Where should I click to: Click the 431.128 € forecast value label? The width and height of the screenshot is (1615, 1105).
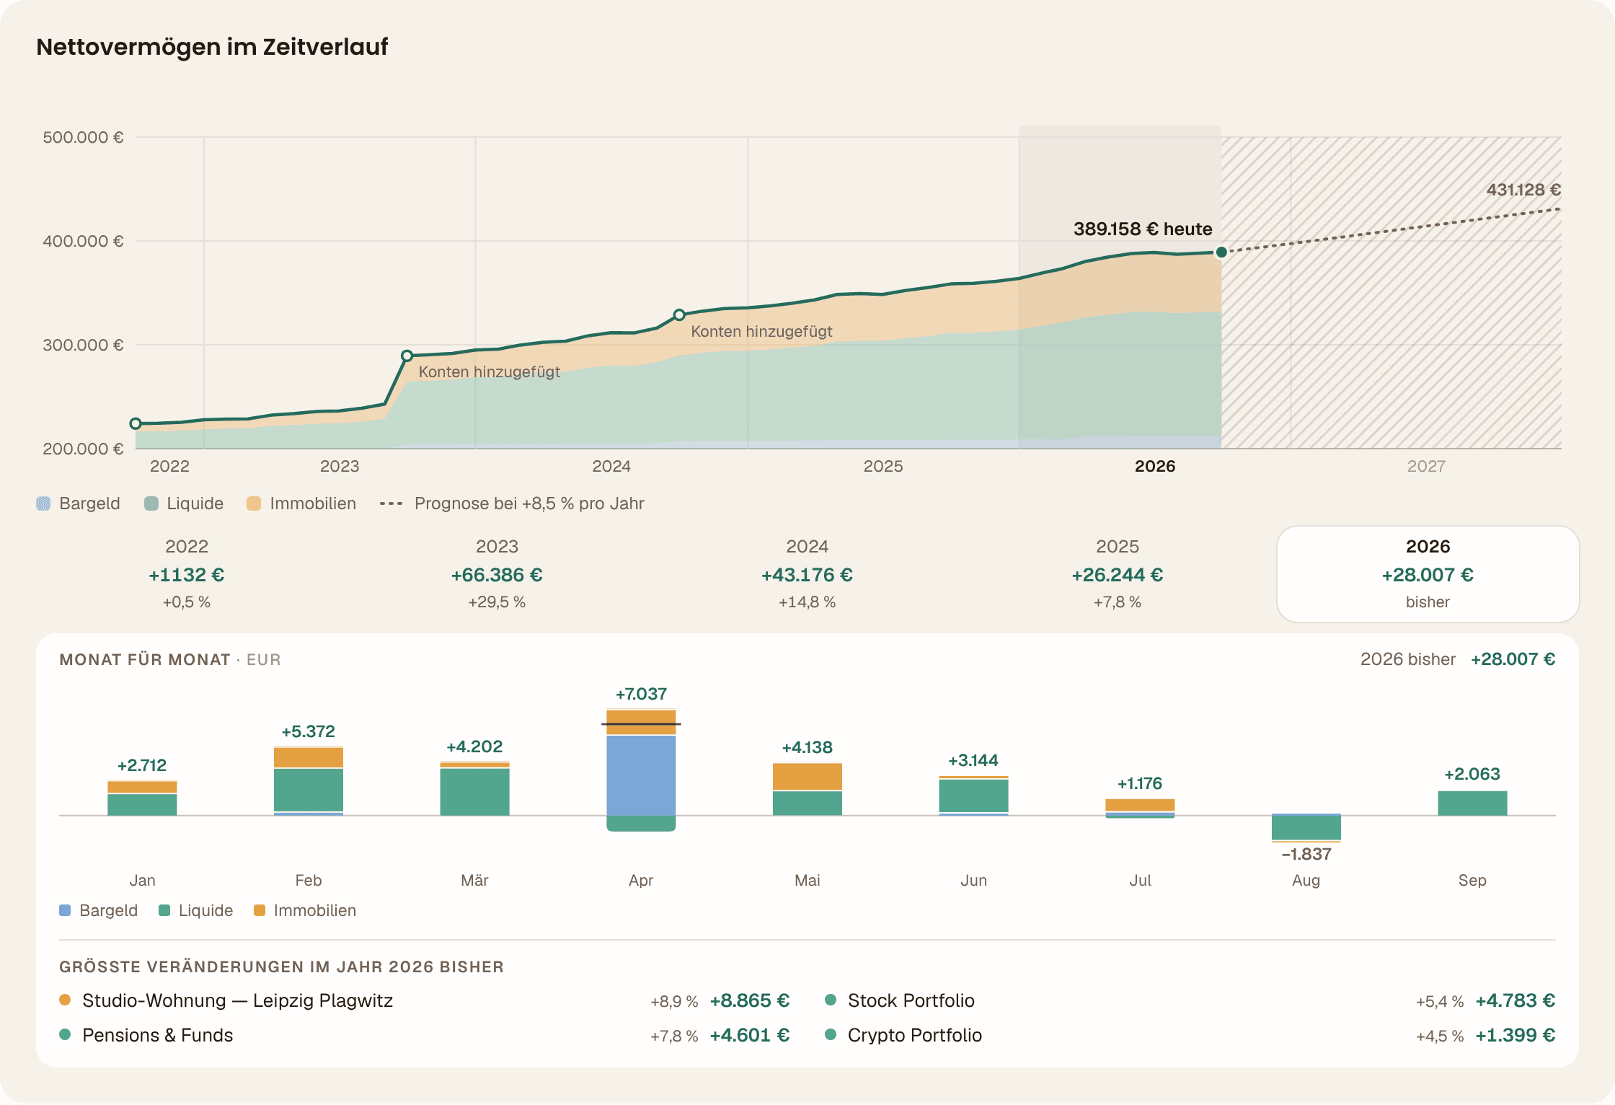point(1523,190)
